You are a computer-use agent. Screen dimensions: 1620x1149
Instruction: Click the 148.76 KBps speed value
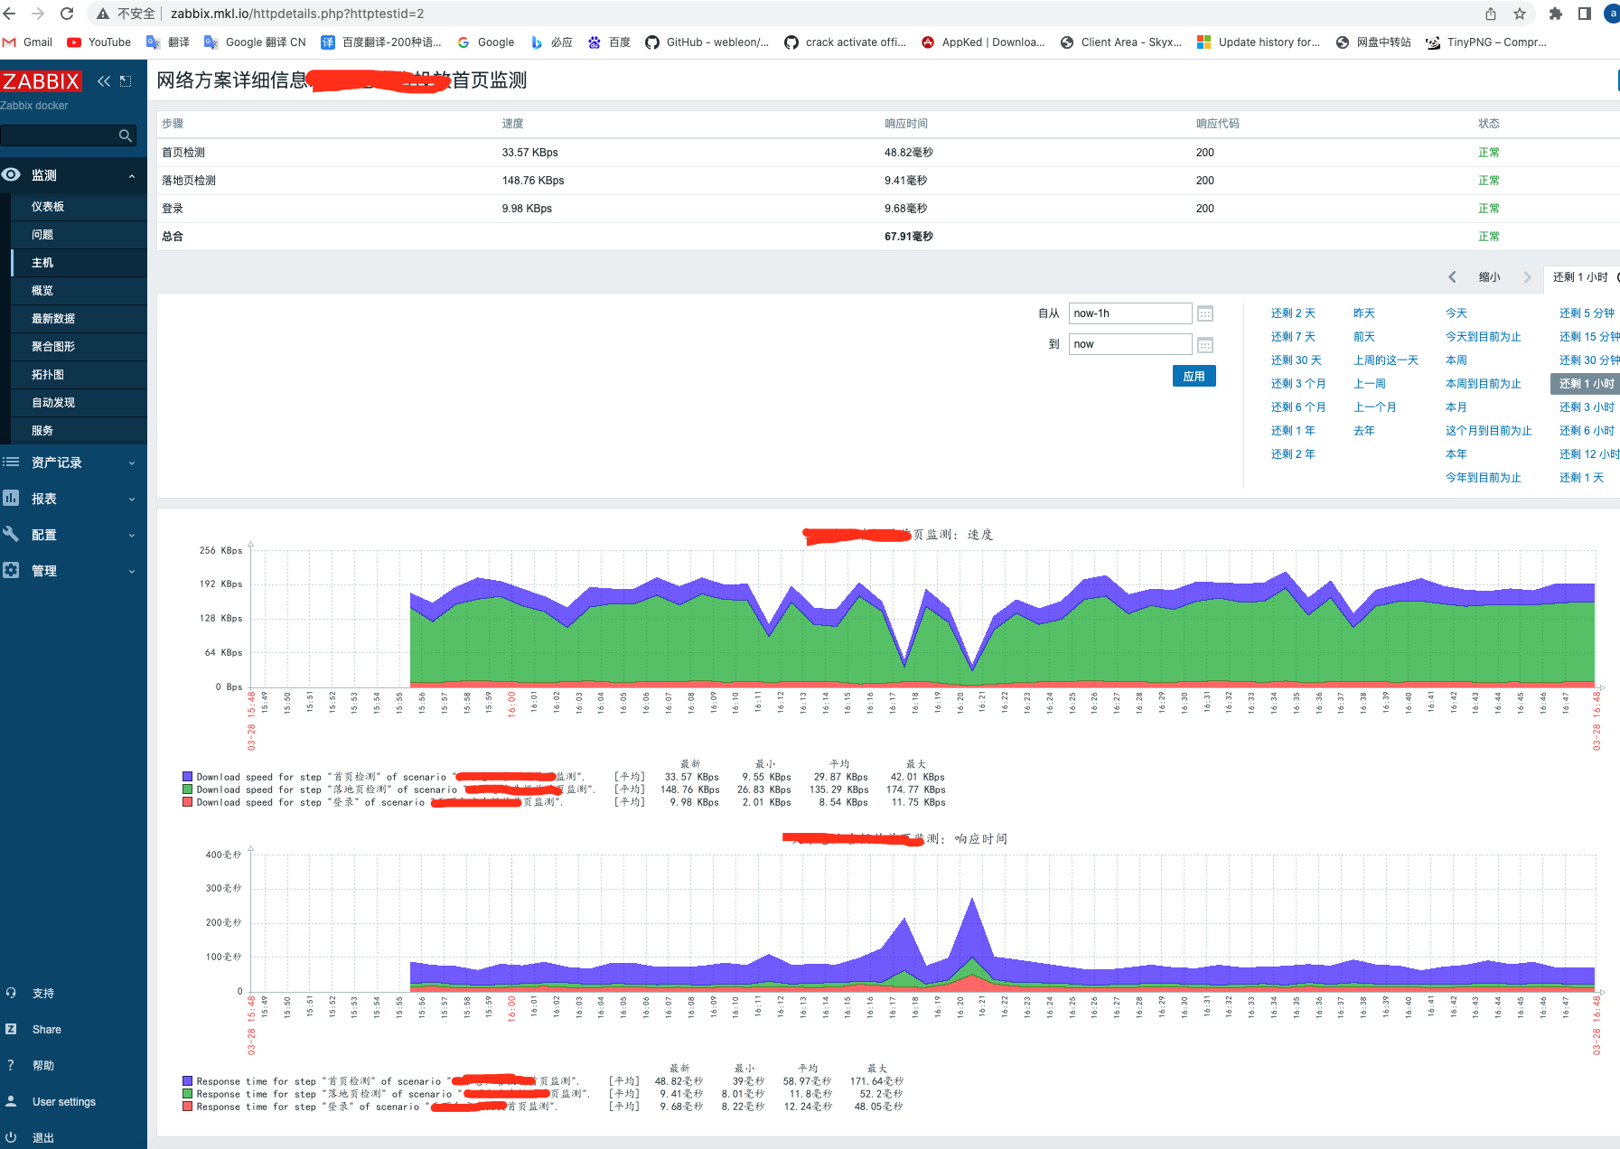point(533,181)
